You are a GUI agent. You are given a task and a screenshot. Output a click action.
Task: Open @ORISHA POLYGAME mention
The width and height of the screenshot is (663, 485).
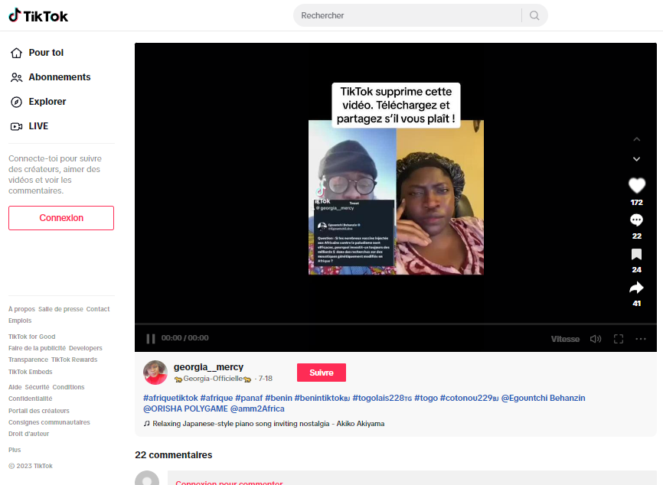185,409
